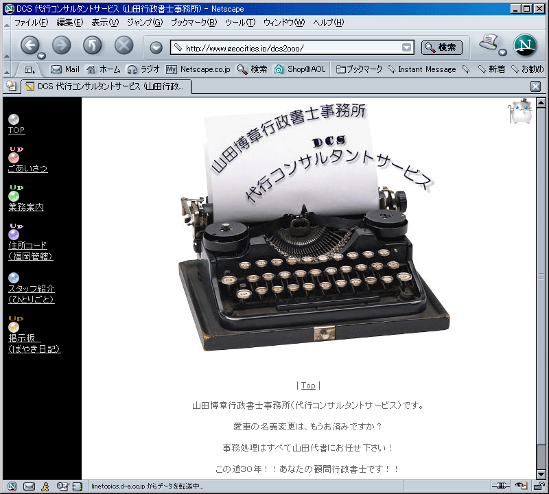Screen dimensions: 549x494
Task: Click the 検索 personal toolbar shortcut
Action: click(252, 69)
